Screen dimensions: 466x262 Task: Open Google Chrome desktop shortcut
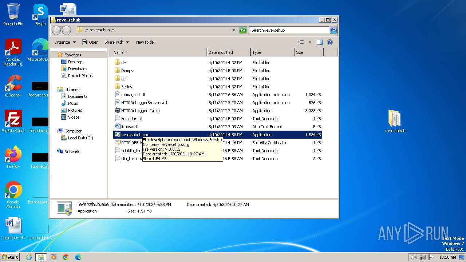tap(13, 195)
